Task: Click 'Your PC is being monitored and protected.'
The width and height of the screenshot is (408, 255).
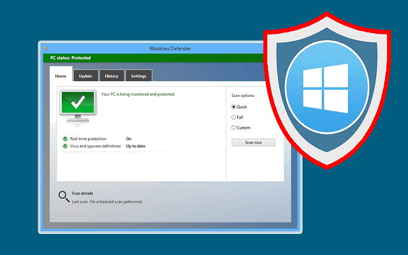Action: point(138,94)
